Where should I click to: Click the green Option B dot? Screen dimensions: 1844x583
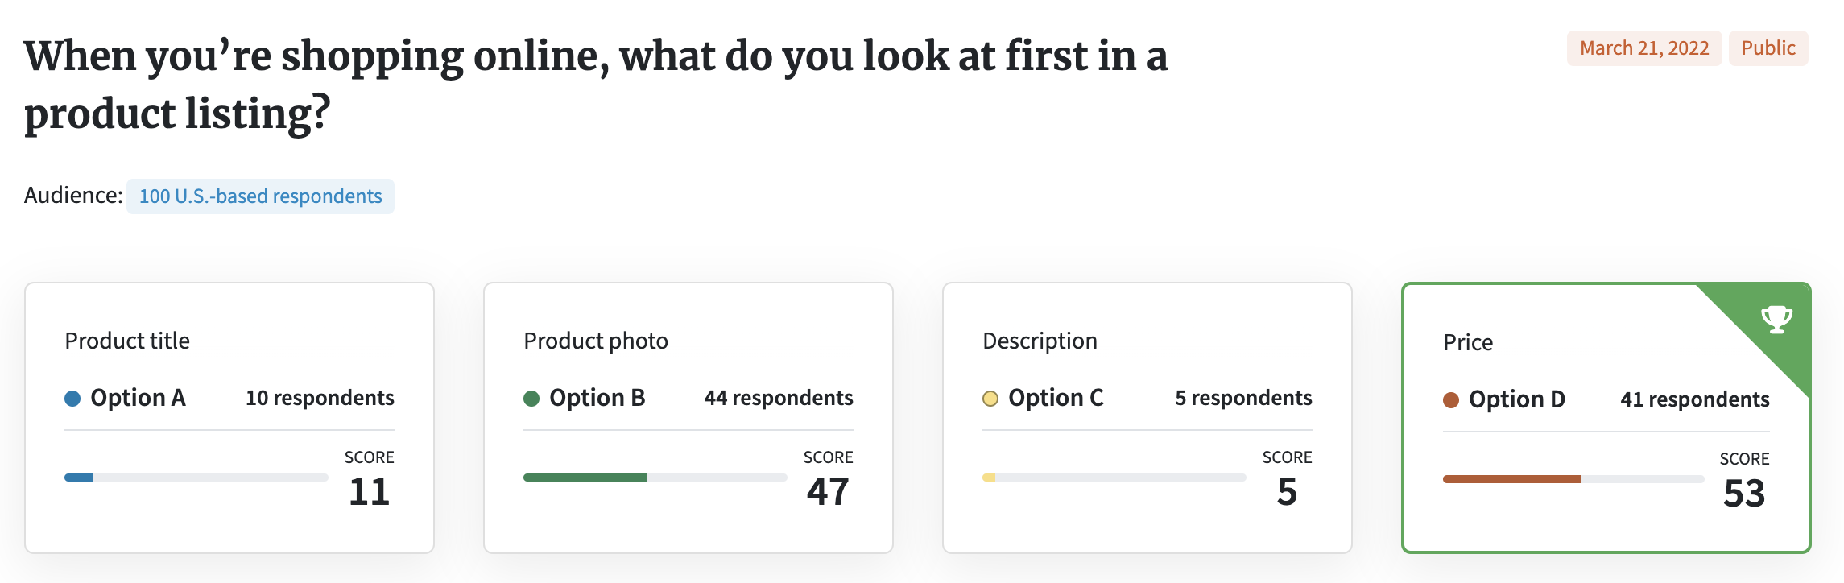tap(531, 399)
